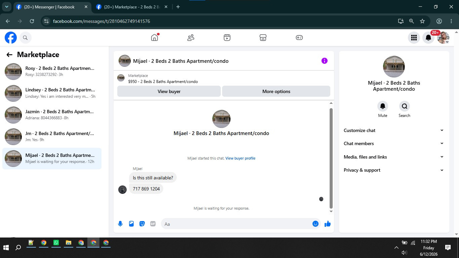Send a thumbs-up like
459x258 pixels.
(328, 224)
